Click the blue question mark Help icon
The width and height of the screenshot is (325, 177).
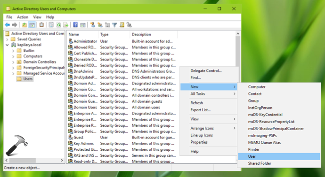pyautogui.click(x=75, y=25)
